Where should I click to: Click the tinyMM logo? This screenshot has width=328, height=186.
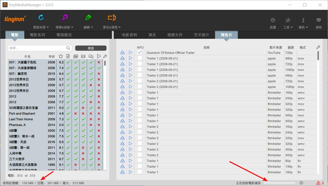pyautogui.click(x=15, y=19)
